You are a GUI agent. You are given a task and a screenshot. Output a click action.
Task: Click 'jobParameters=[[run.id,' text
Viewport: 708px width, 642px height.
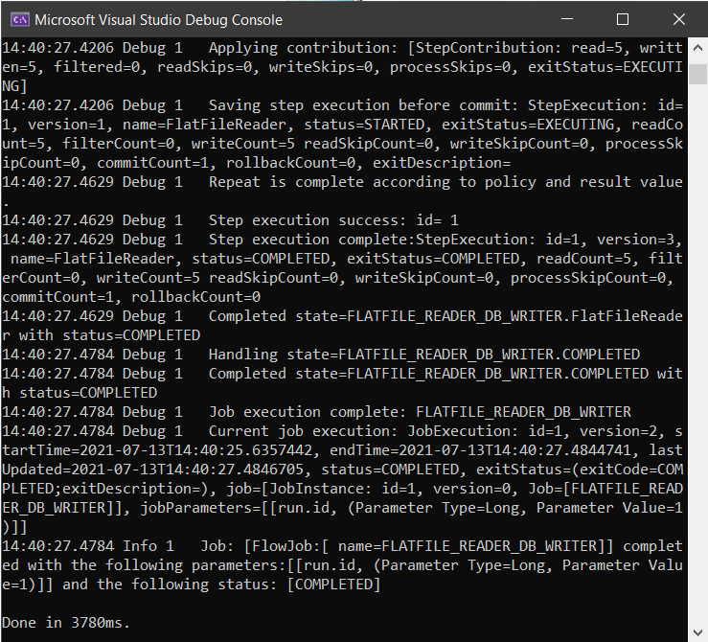coord(239,508)
